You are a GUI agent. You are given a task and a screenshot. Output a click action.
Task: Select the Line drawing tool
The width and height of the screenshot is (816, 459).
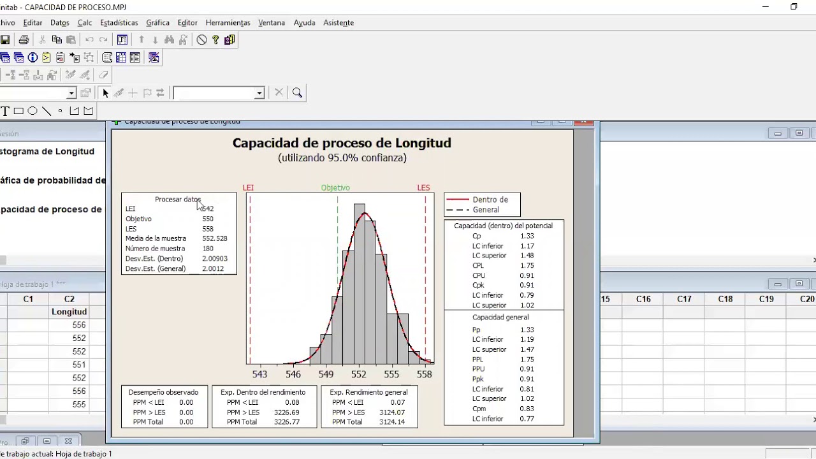(x=47, y=111)
